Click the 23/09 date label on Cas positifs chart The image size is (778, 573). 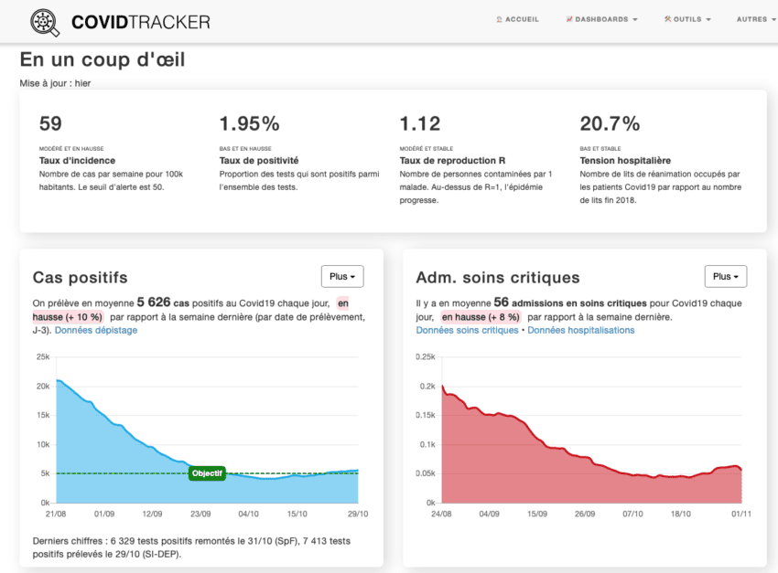pos(200,515)
